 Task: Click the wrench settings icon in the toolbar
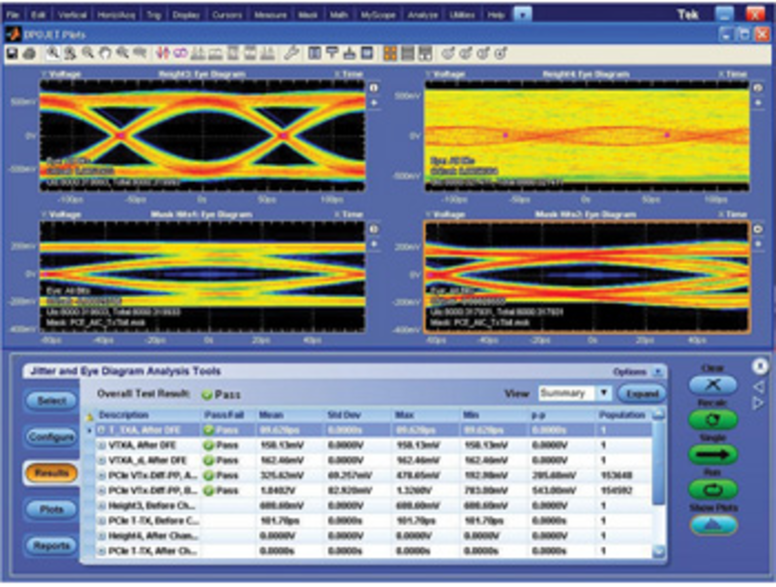click(x=291, y=53)
